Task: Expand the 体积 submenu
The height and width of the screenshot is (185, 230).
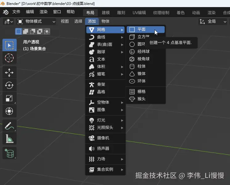Action: click(105, 67)
